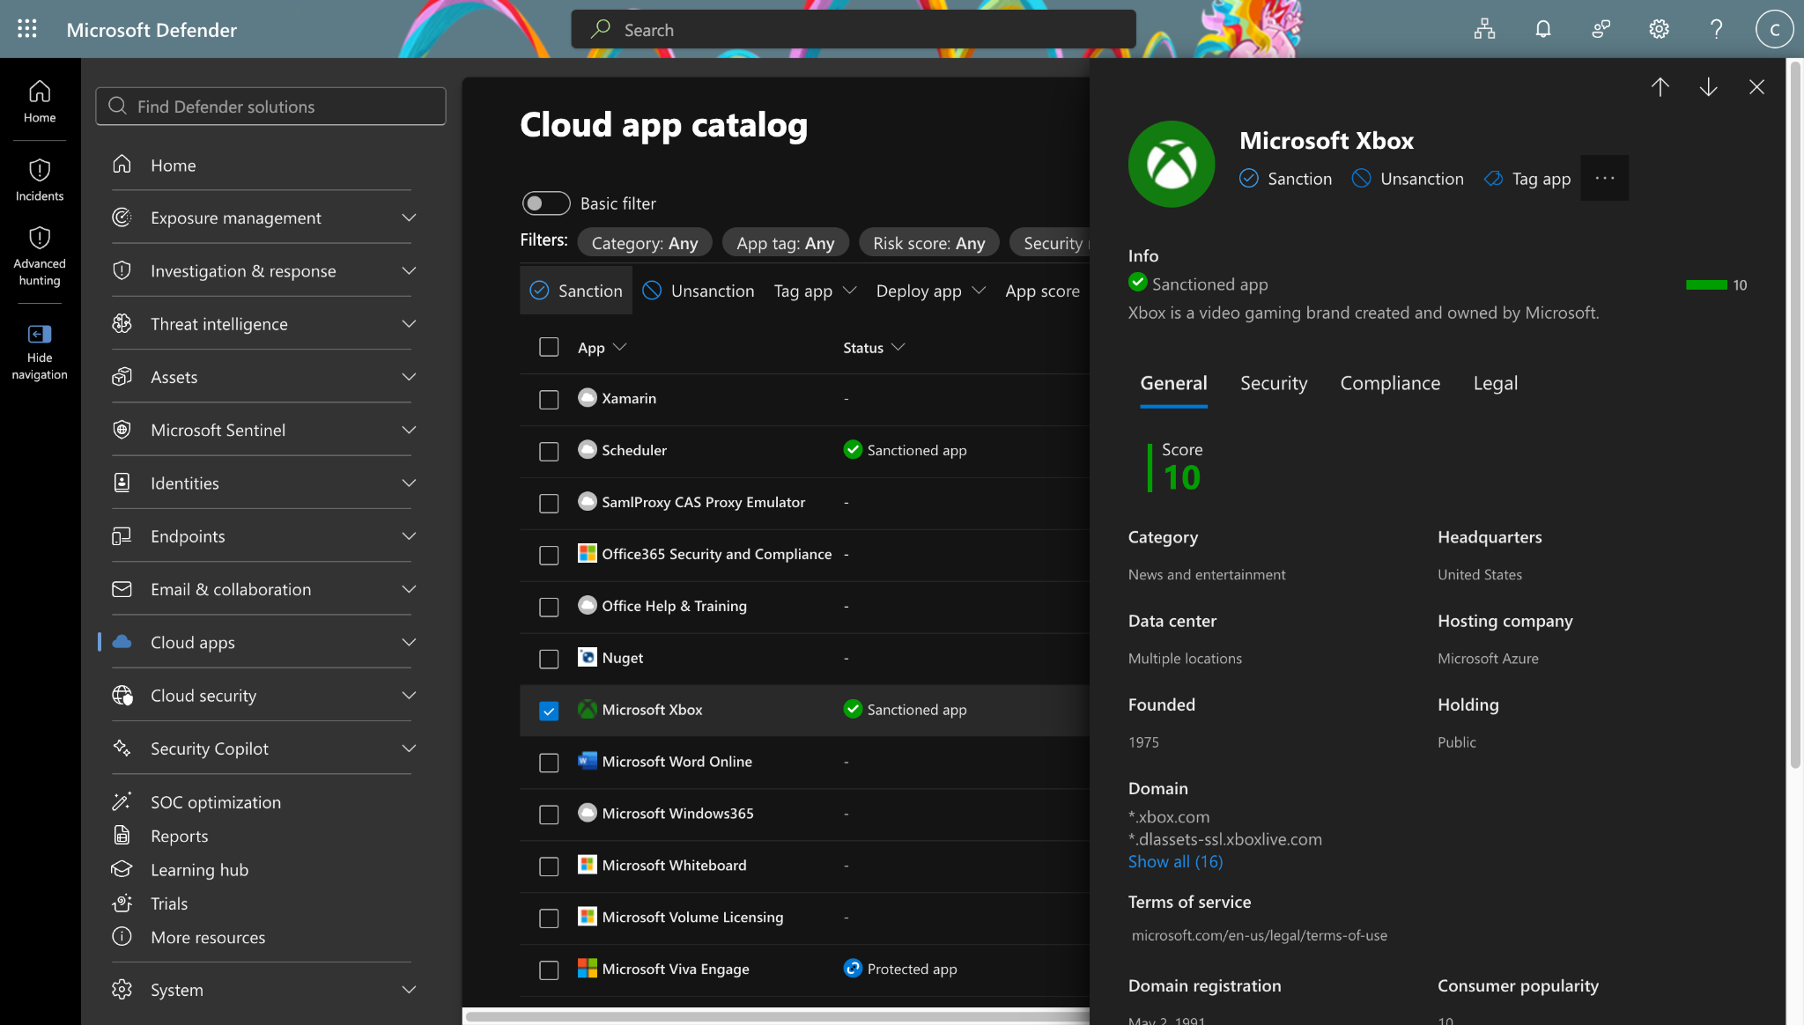Switch to the General tab
Screen dimensions: 1804x1025
(x=1173, y=383)
